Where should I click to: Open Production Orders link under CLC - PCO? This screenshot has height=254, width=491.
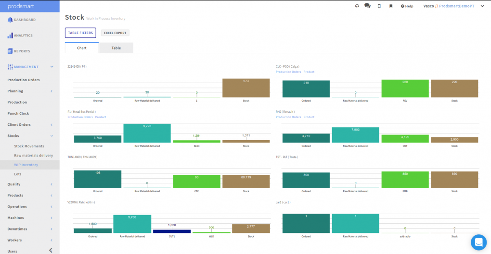coord(288,72)
